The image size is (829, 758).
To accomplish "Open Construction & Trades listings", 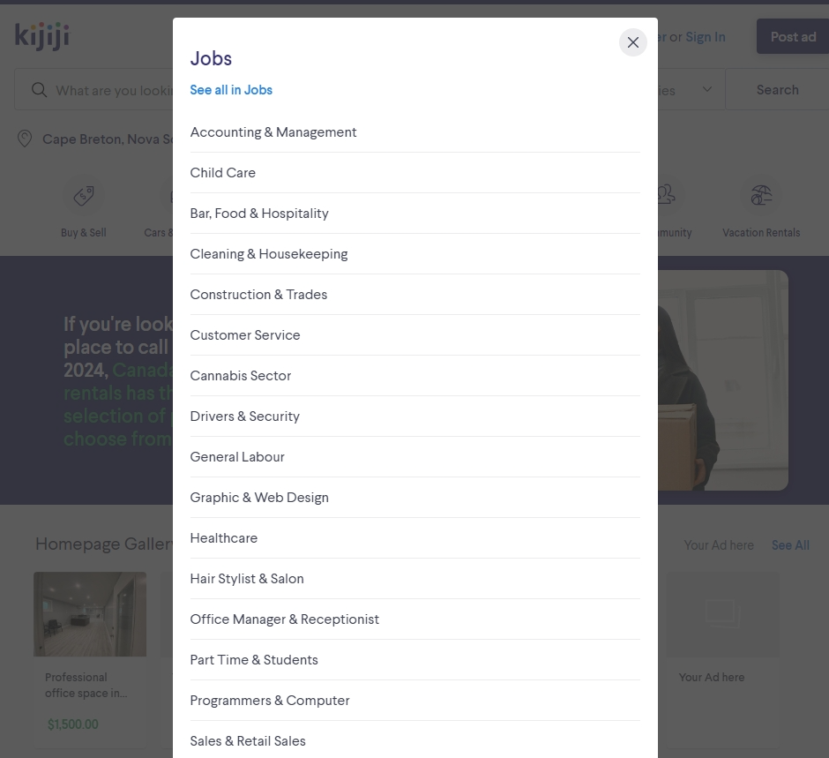I will (258, 295).
